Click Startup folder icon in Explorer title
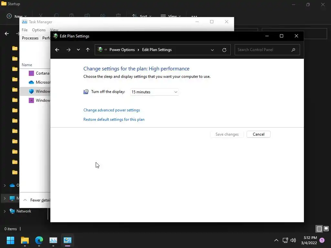This screenshot has width=331, height=248. coord(4,3)
